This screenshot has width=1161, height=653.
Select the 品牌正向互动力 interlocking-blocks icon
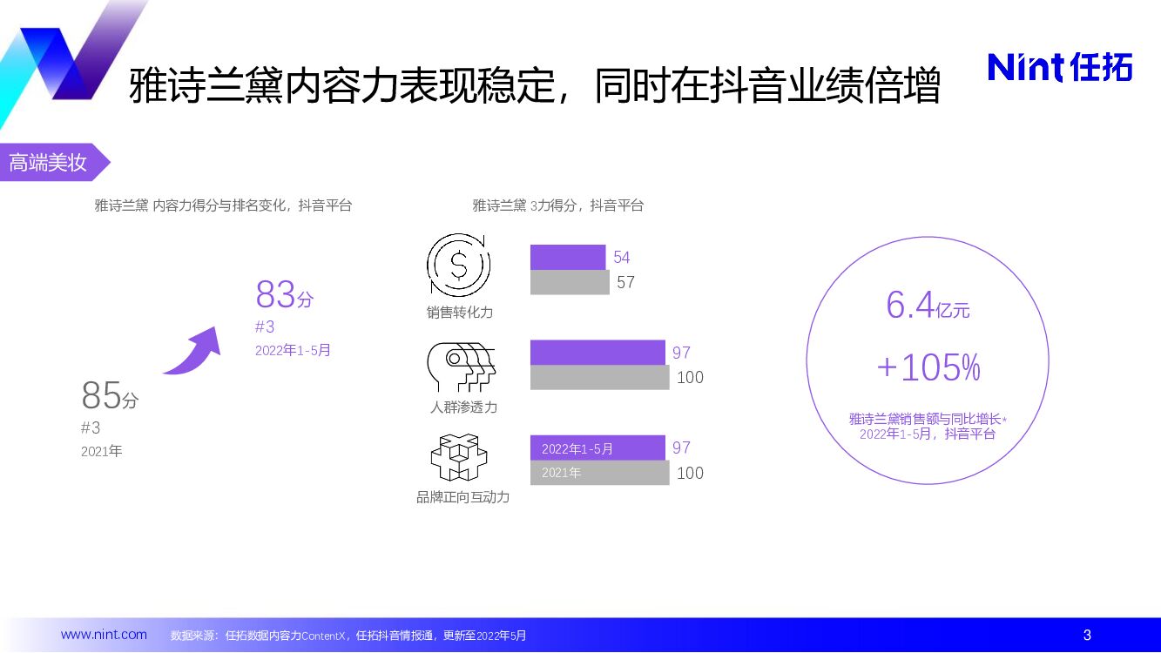click(x=459, y=458)
